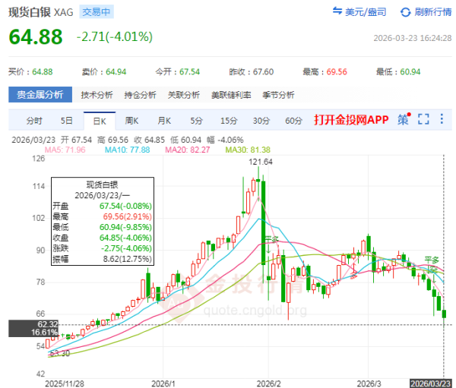456x388 pixels.
Task: Click the MA5: 71.96 indicator label
Action: [65, 150]
